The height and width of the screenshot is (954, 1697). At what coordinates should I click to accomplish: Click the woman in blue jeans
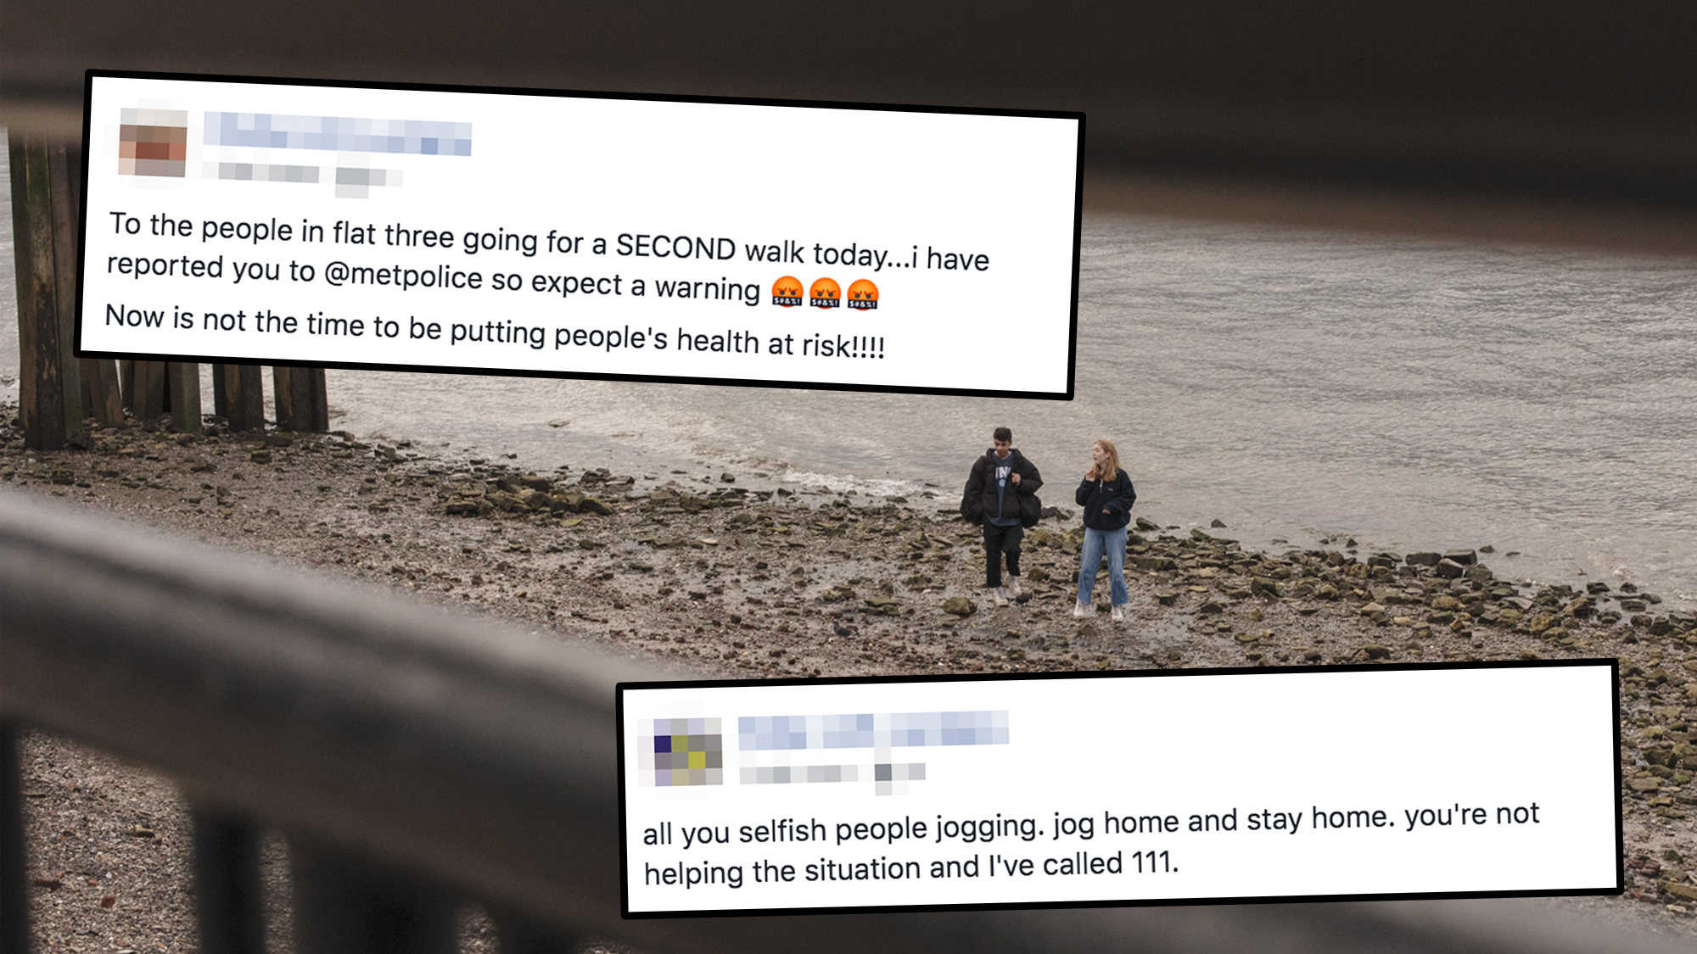[x=1104, y=529]
